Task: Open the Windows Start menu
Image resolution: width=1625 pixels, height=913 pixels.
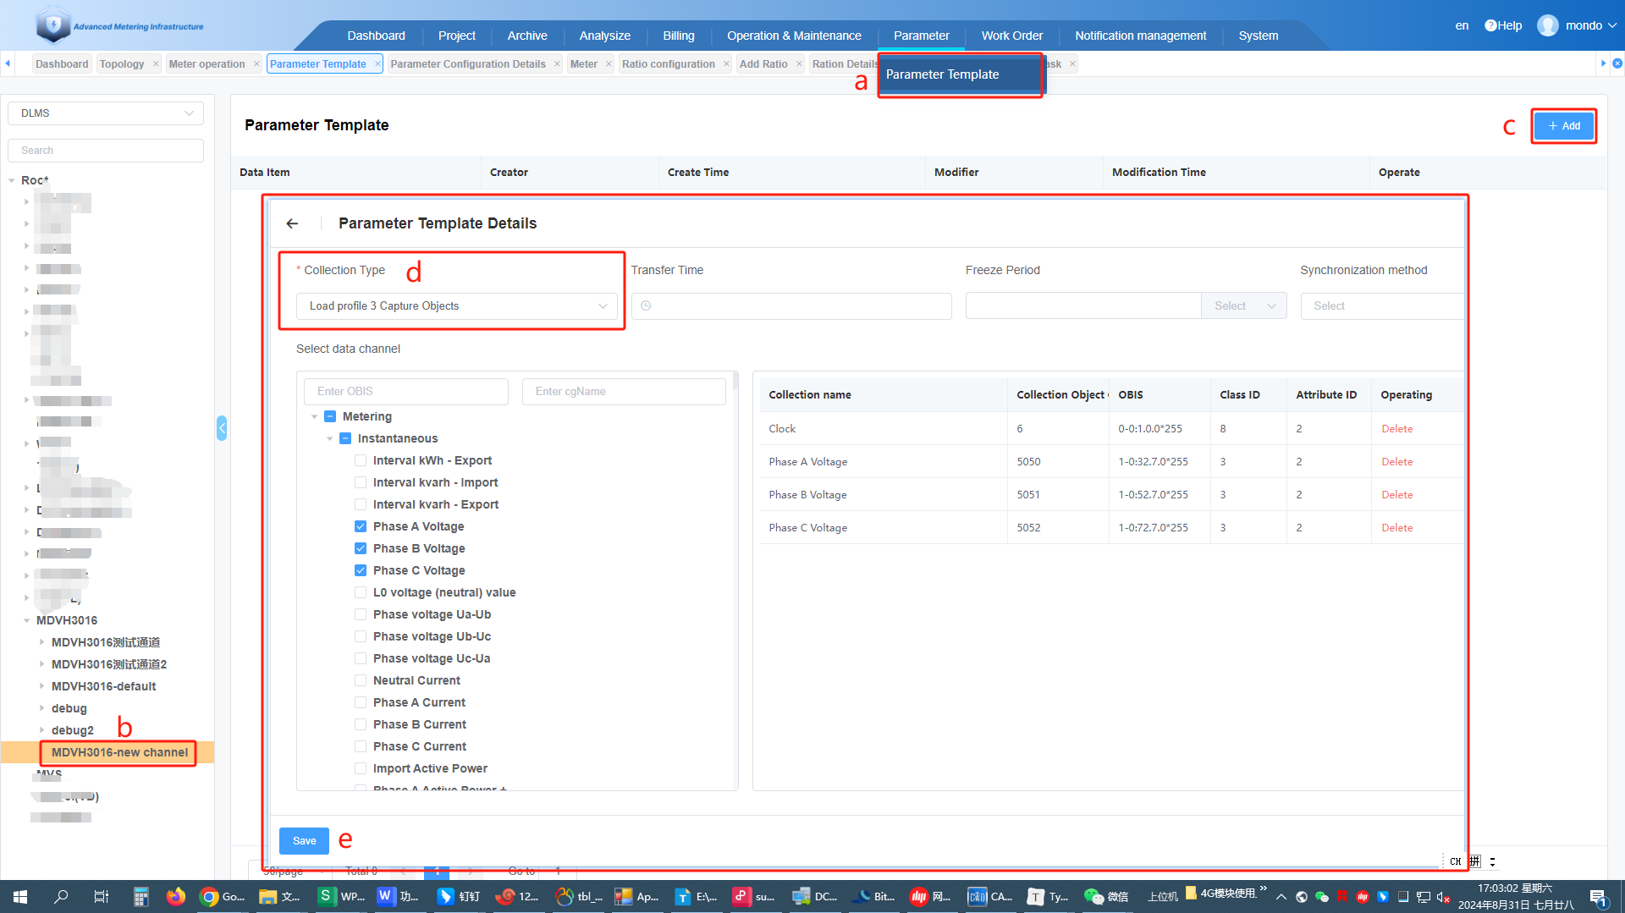Action: [20, 896]
